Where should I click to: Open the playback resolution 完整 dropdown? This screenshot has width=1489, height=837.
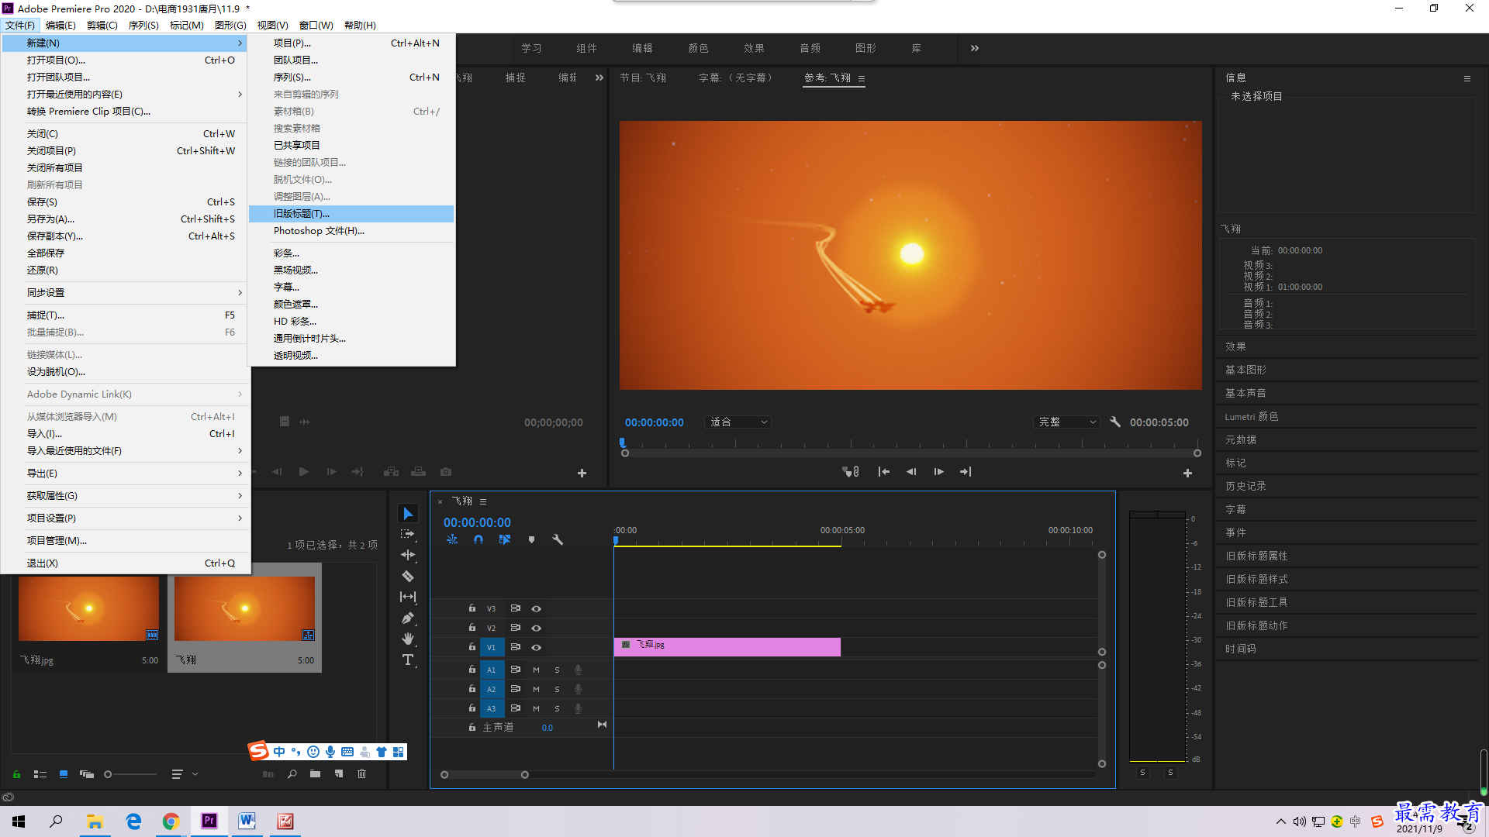(1067, 422)
